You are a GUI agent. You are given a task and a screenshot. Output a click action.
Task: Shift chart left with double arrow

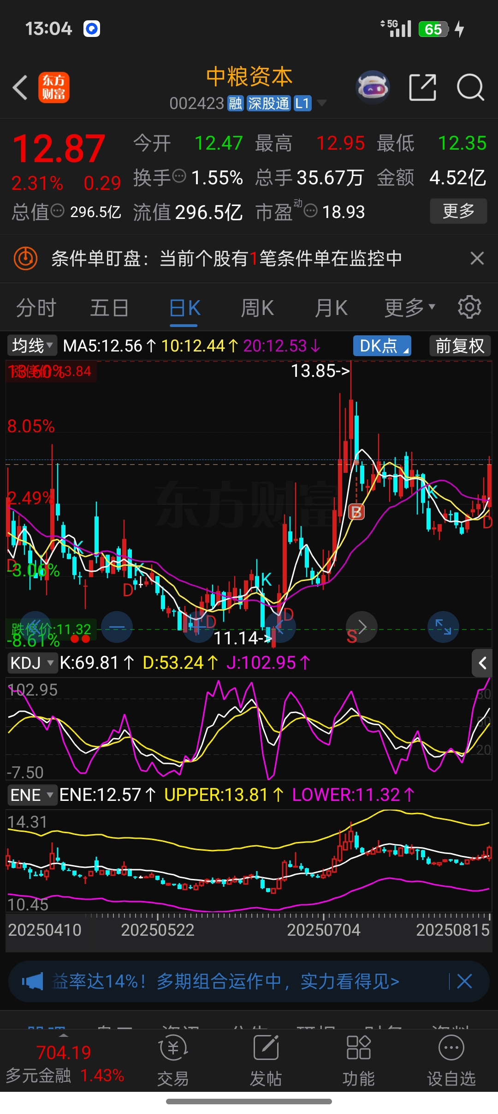pos(36,627)
